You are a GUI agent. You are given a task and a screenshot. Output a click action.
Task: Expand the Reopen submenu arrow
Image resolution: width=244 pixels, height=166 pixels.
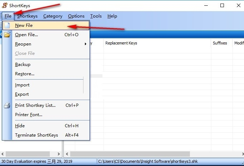[85, 44]
